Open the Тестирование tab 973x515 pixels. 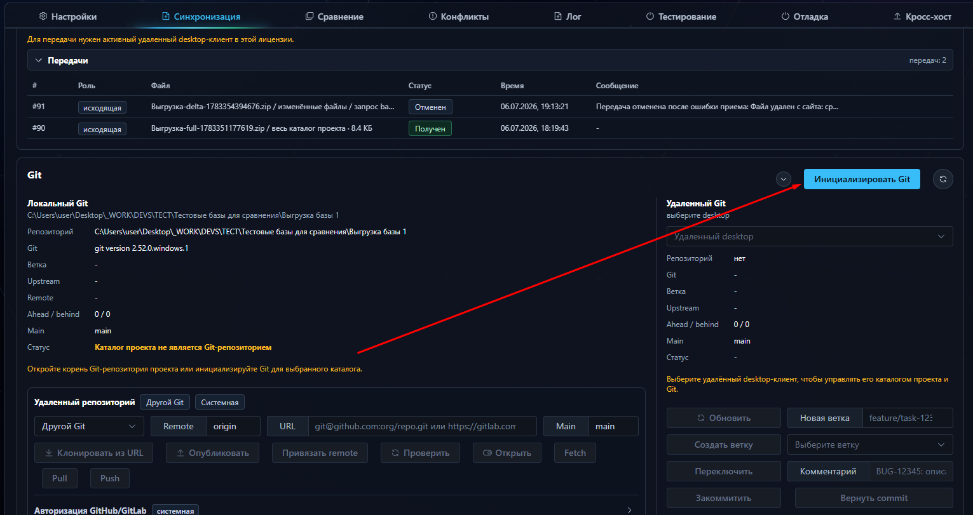pyautogui.click(x=681, y=17)
